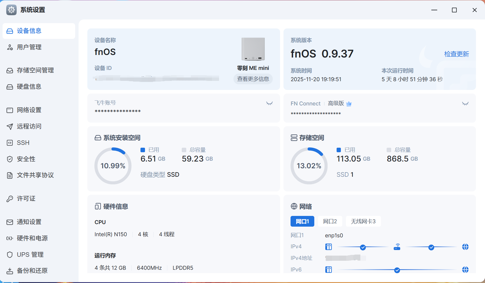Screen dimensions: 485x283
Task: Click the 59.23 GB total capacity
Action: coord(197,159)
